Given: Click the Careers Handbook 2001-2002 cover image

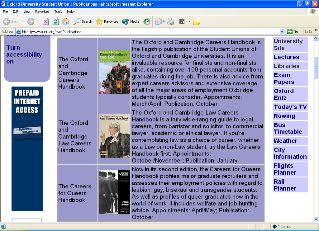Looking at the screenshot, I should pos(114,72).
